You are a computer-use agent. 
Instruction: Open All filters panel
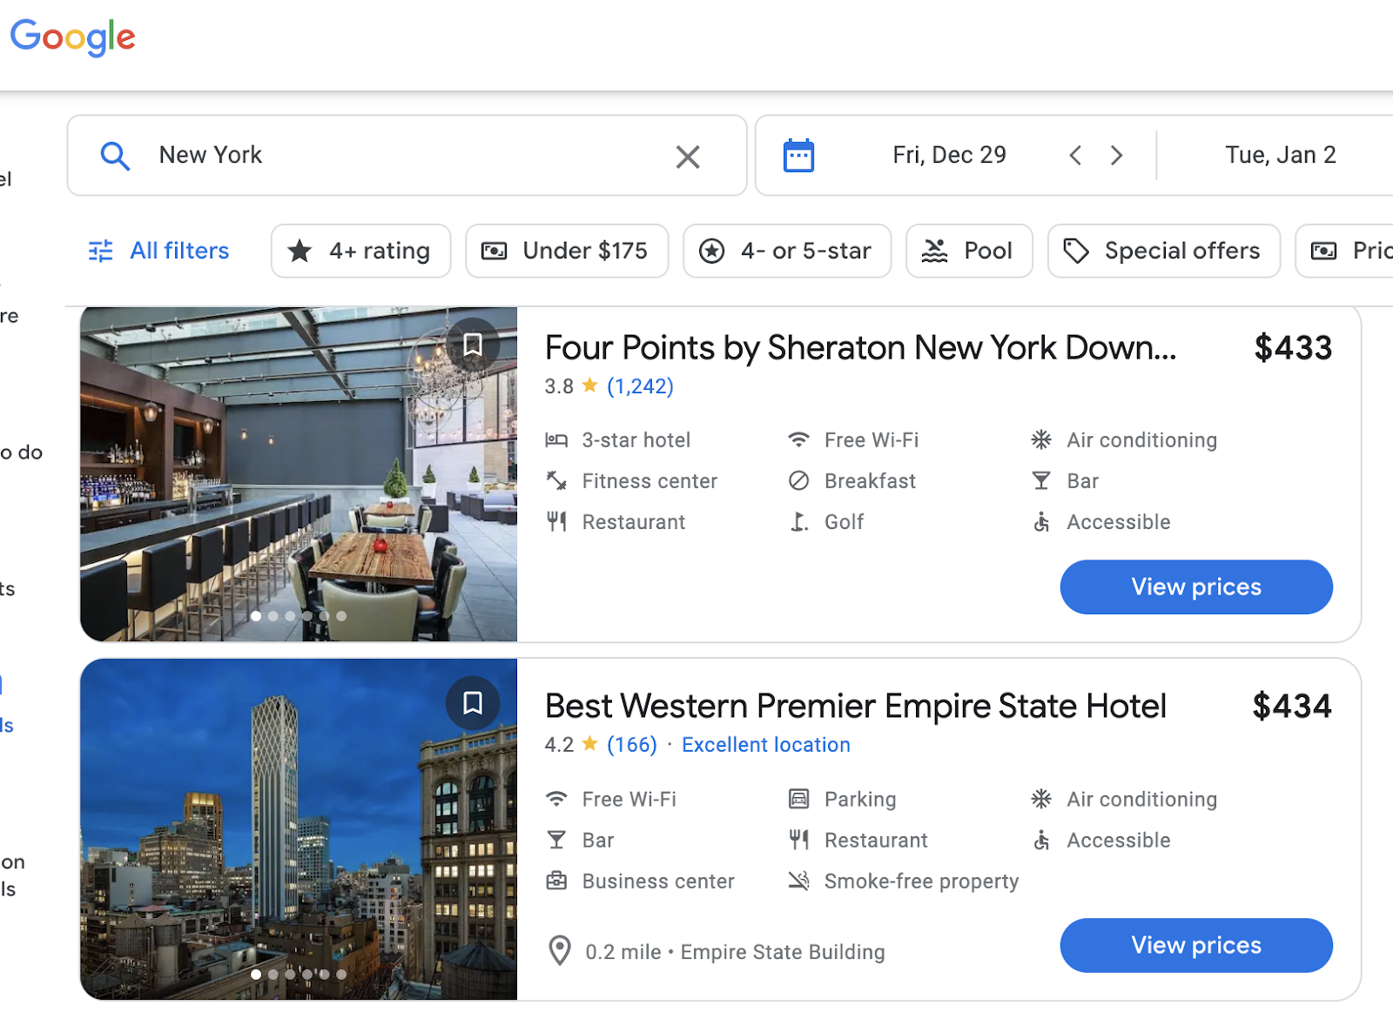tap(159, 251)
